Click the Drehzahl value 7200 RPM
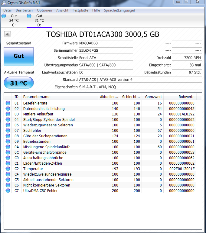206x233 pixels. pyautogui.click(x=187, y=58)
